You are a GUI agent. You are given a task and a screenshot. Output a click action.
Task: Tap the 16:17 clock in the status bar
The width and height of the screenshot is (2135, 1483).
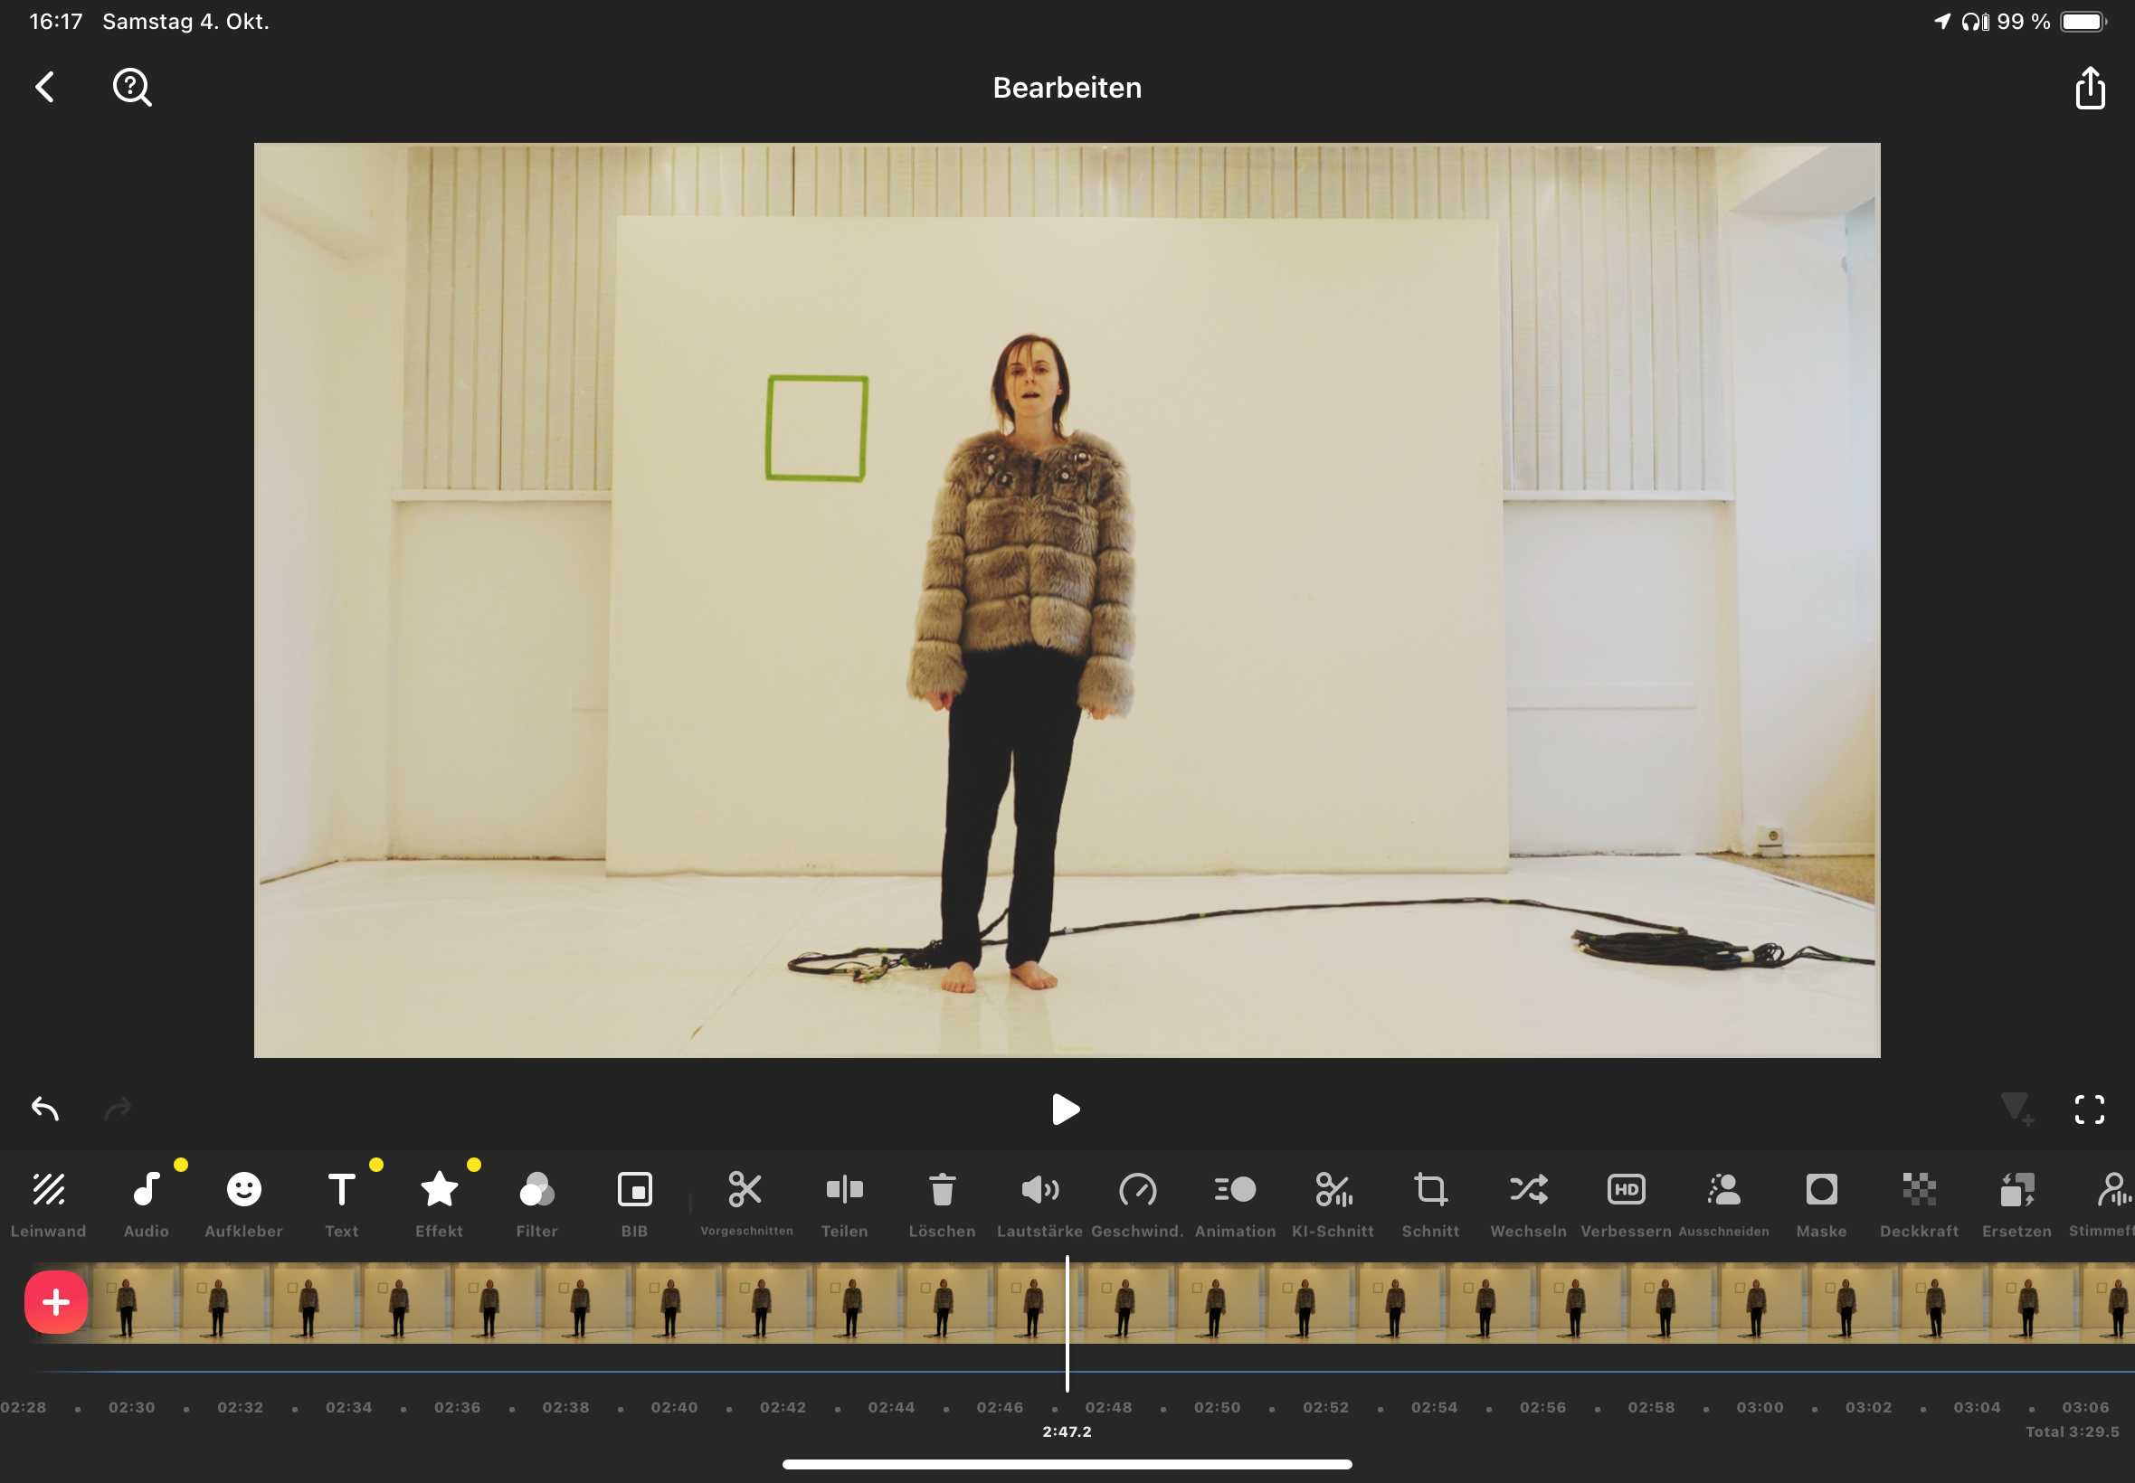click(56, 22)
